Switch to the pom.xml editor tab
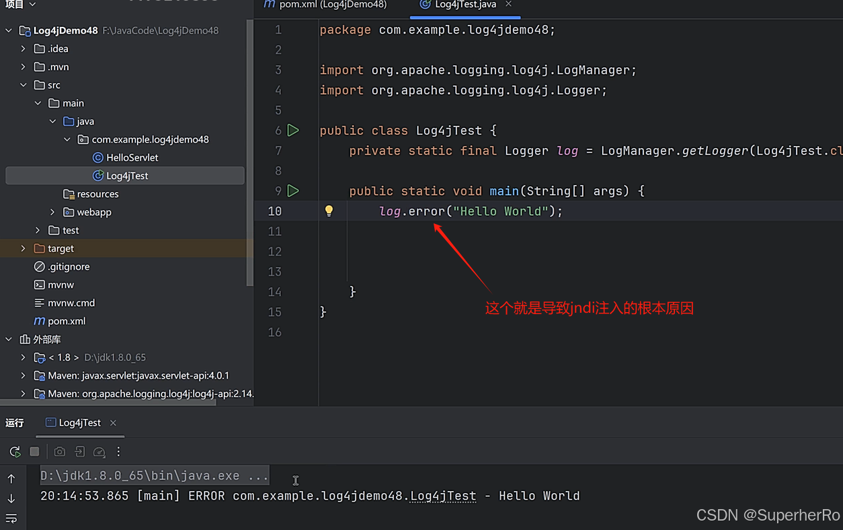The image size is (843, 530). point(325,5)
